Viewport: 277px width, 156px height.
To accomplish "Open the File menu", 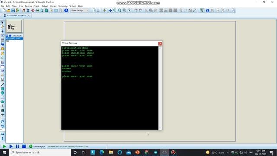I will [x=3, y=6].
